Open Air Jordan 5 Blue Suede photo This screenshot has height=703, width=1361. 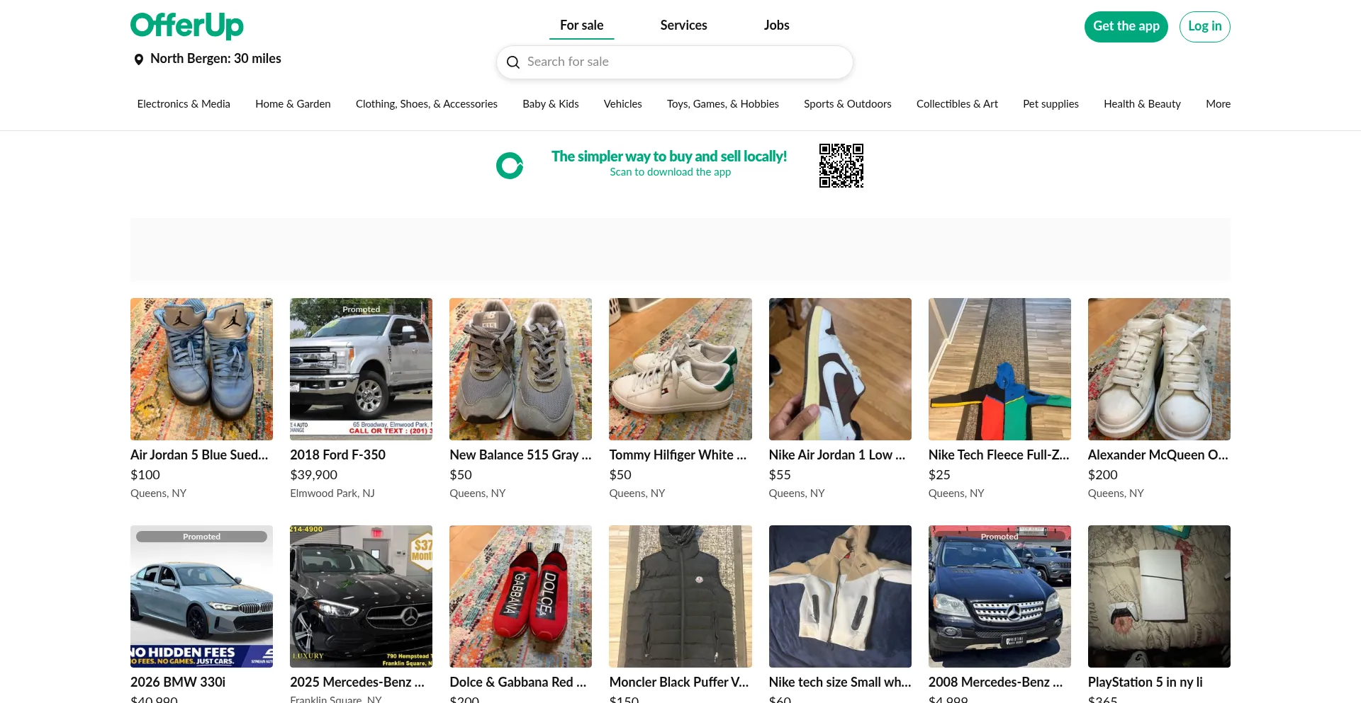pyautogui.click(x=201, y=369)
